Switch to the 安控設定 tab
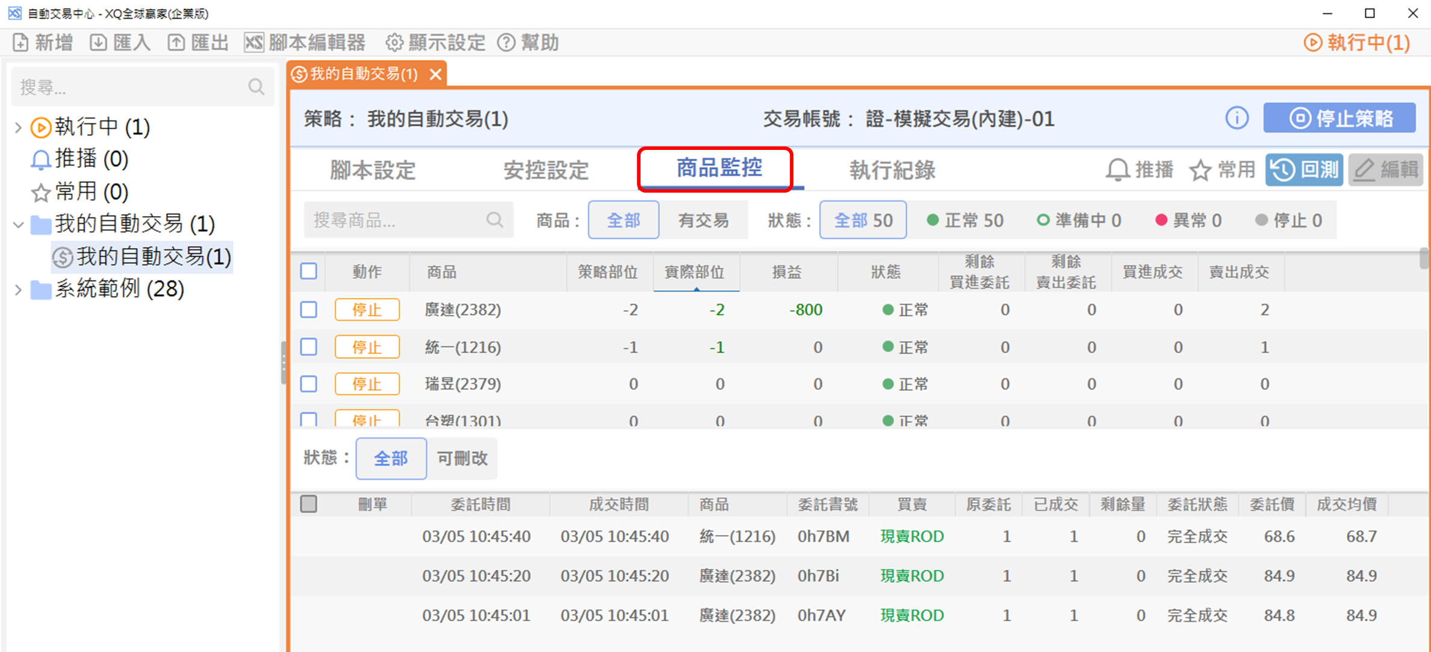The image size is (1431, 652). (x=545, y=170)
